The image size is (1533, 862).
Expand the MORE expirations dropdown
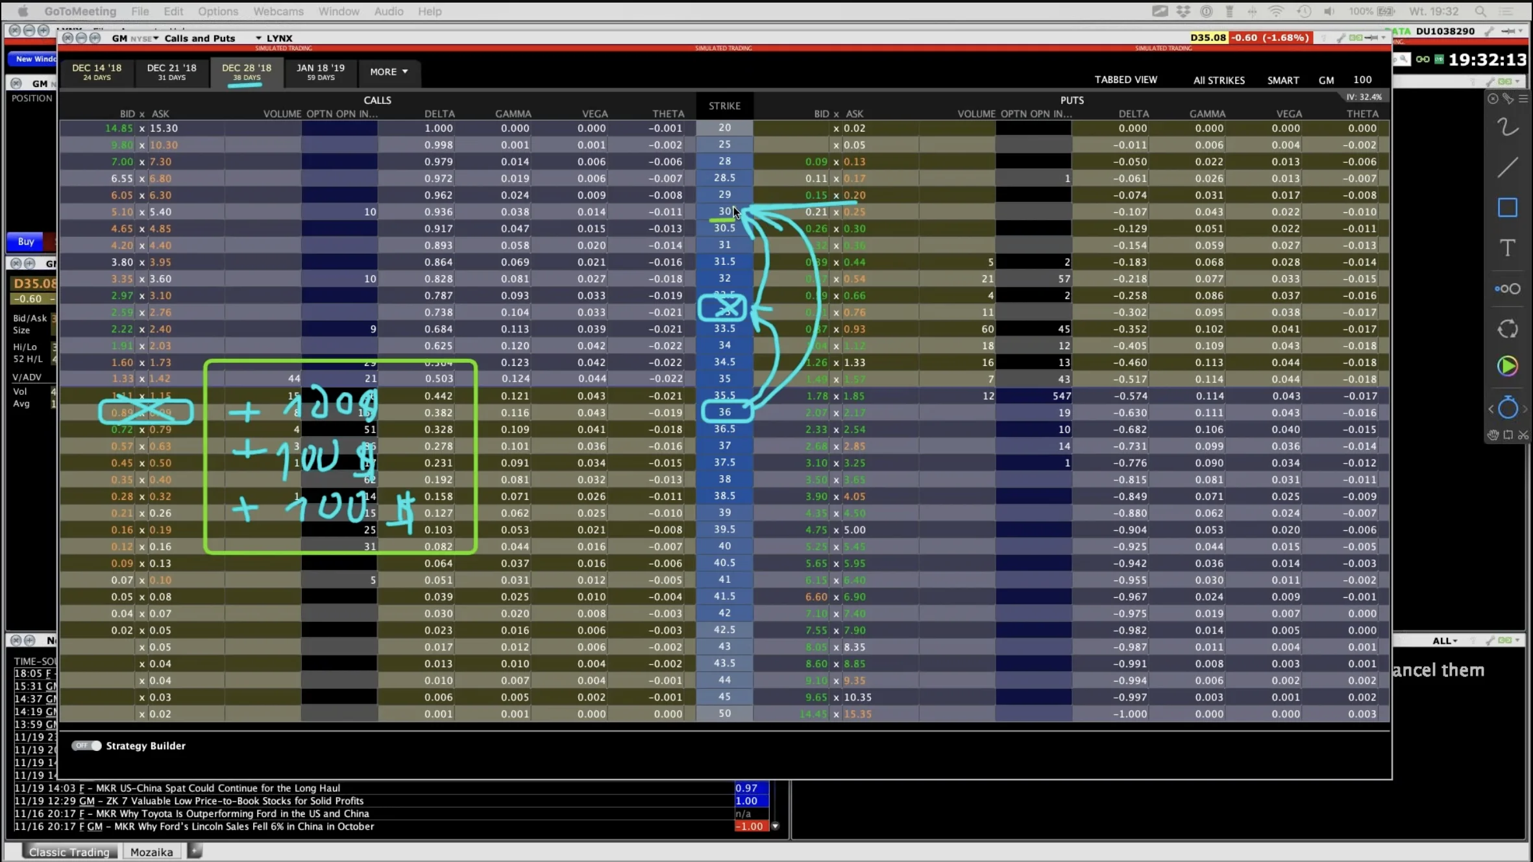click(389, 72)
